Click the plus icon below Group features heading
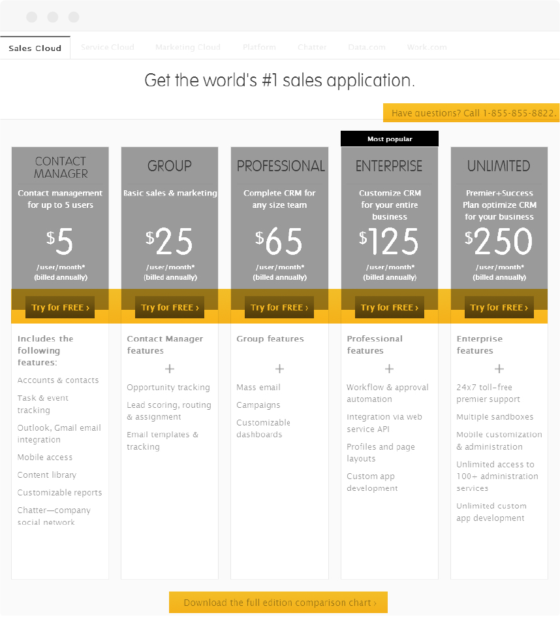 pos(279,369)
